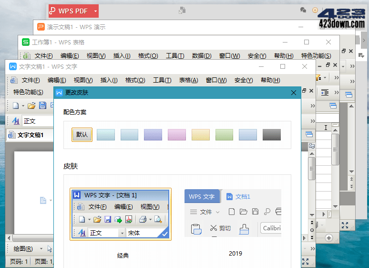Screen dimensions: 369x268
Task: Select the light blue color scheme swatch
Action: point(248,135)
